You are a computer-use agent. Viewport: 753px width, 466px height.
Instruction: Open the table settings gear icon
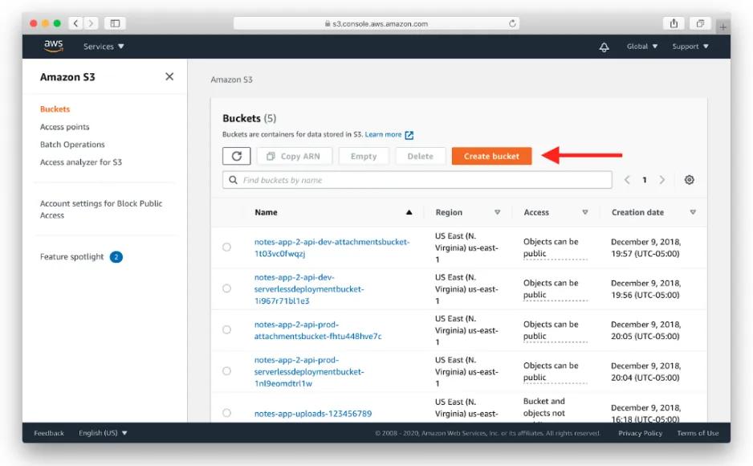[689, 180]
